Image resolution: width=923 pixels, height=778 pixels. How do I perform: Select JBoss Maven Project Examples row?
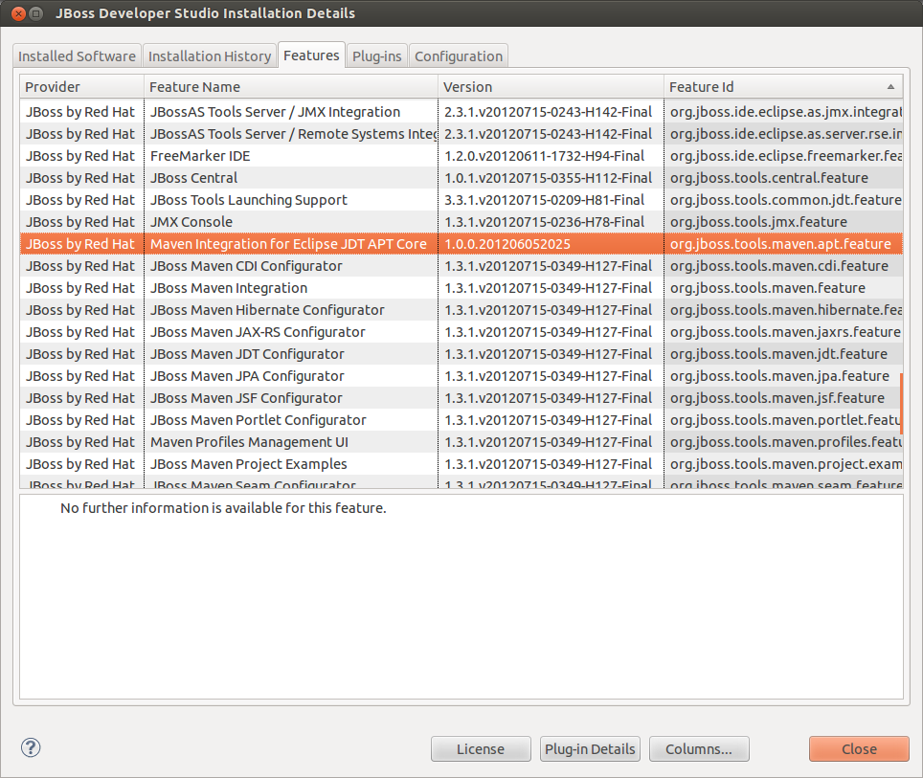pyautogui.click(x=461, y=464)
